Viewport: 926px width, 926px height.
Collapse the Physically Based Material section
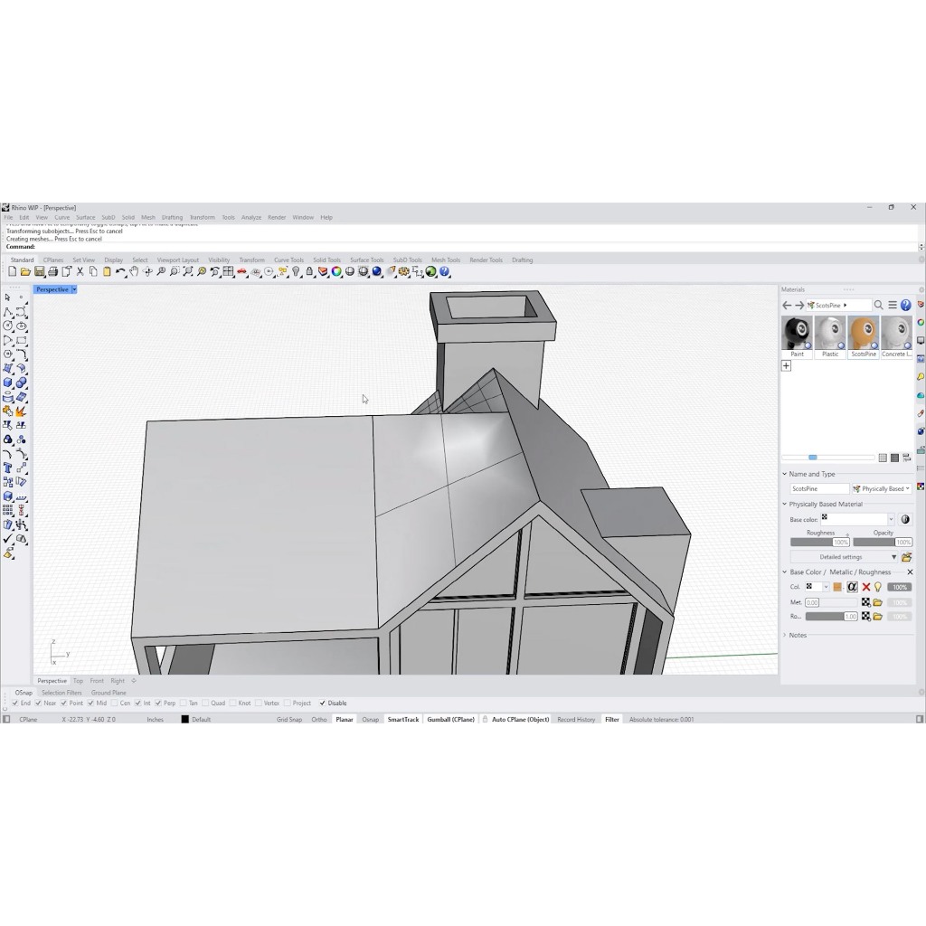(x=784, y=504)
